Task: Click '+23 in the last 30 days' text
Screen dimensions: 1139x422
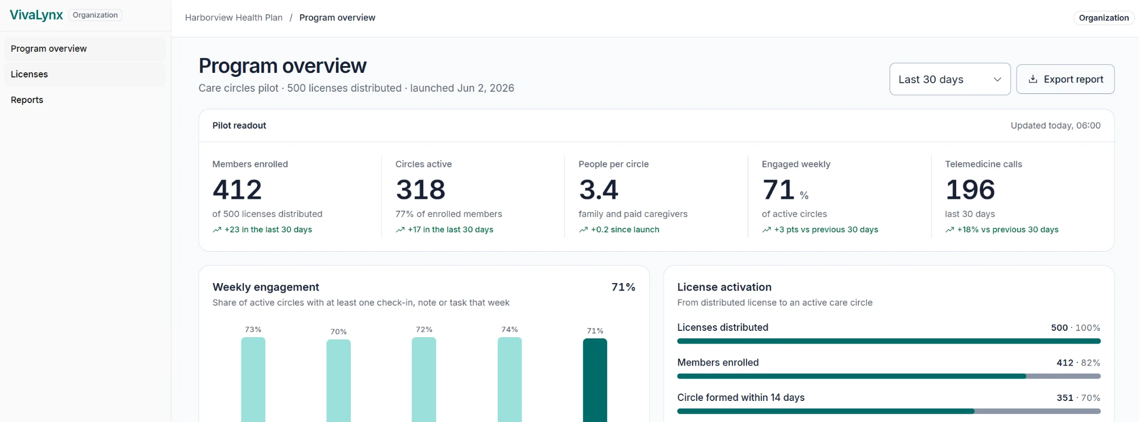Action: [x=268, y=230]
